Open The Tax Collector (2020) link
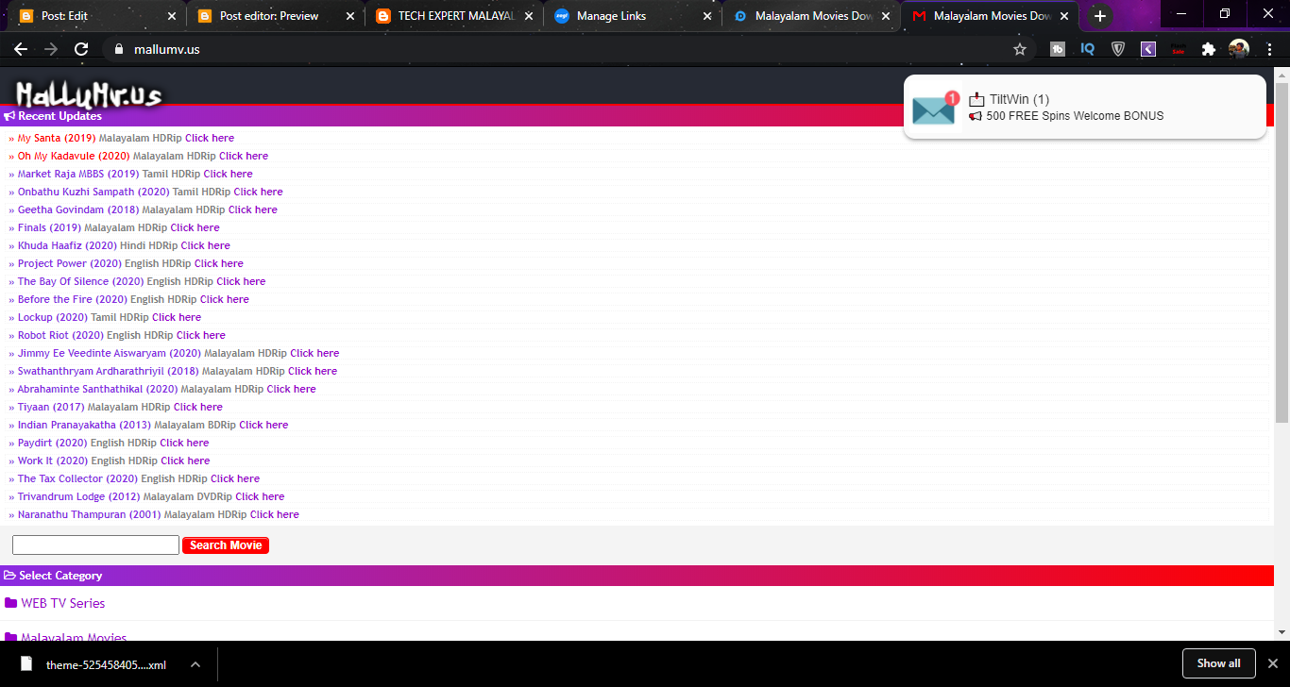Viewport: 1290px width, 687px height. [x=77, y=478]
